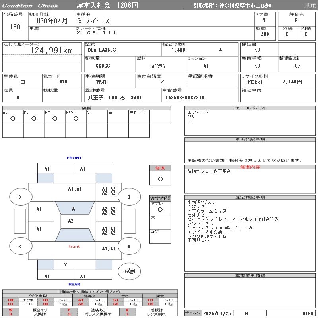This screenshot has width=318, height=318.
Task: Click the 保証書 warranty circle mark
Action: tap(258, 50)
